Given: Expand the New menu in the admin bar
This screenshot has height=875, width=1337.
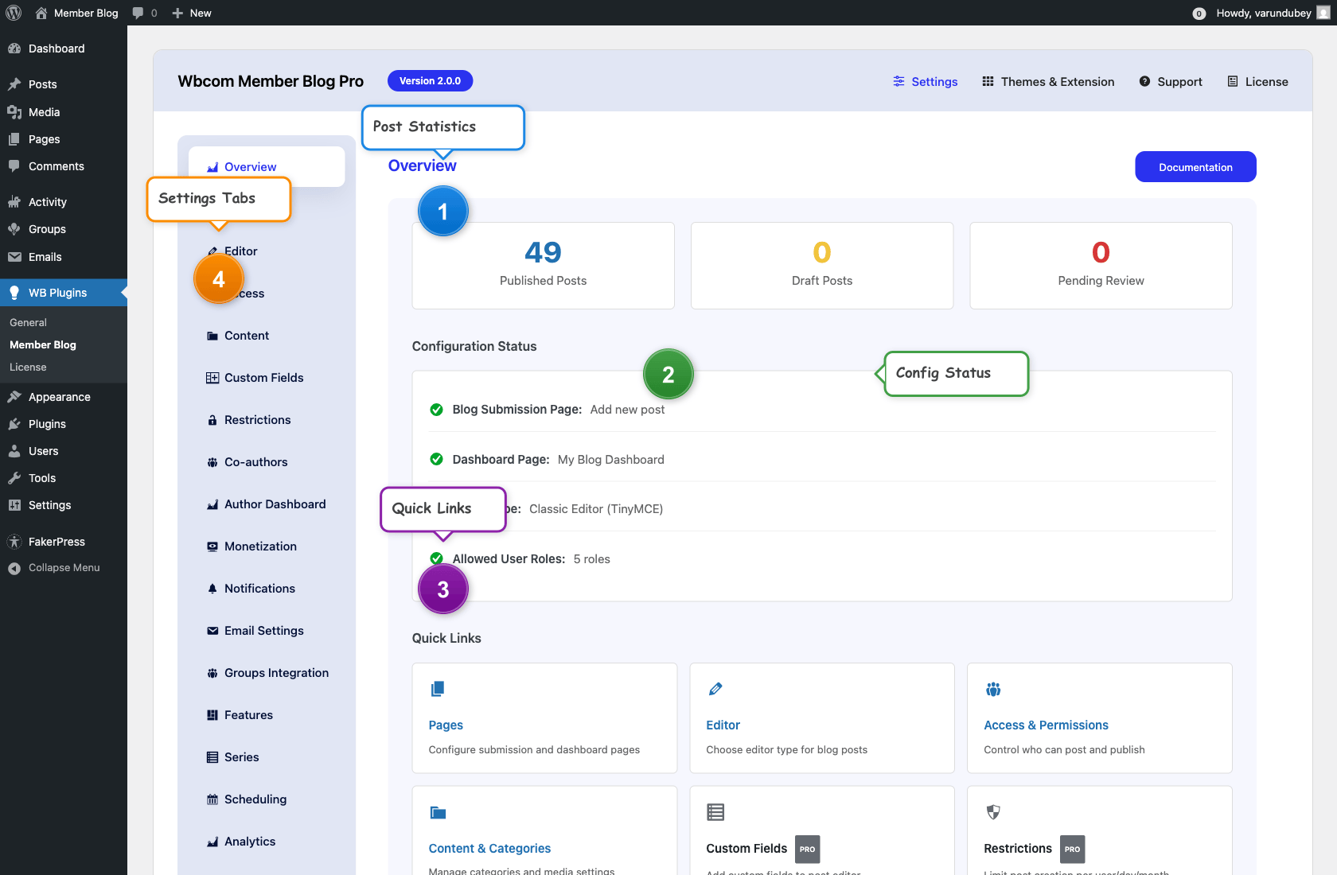Looking at the screenshot, I should tap(191, 13).
